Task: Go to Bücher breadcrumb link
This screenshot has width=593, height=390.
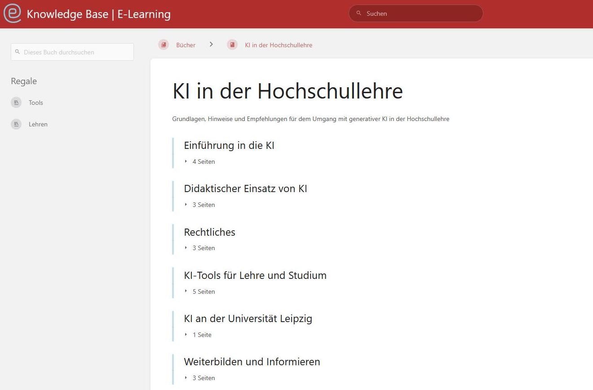Action: [x=186, y=45]
